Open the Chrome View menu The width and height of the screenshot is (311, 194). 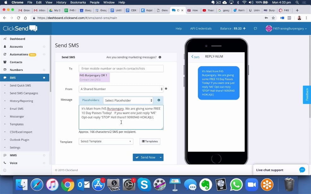[49, 3]
